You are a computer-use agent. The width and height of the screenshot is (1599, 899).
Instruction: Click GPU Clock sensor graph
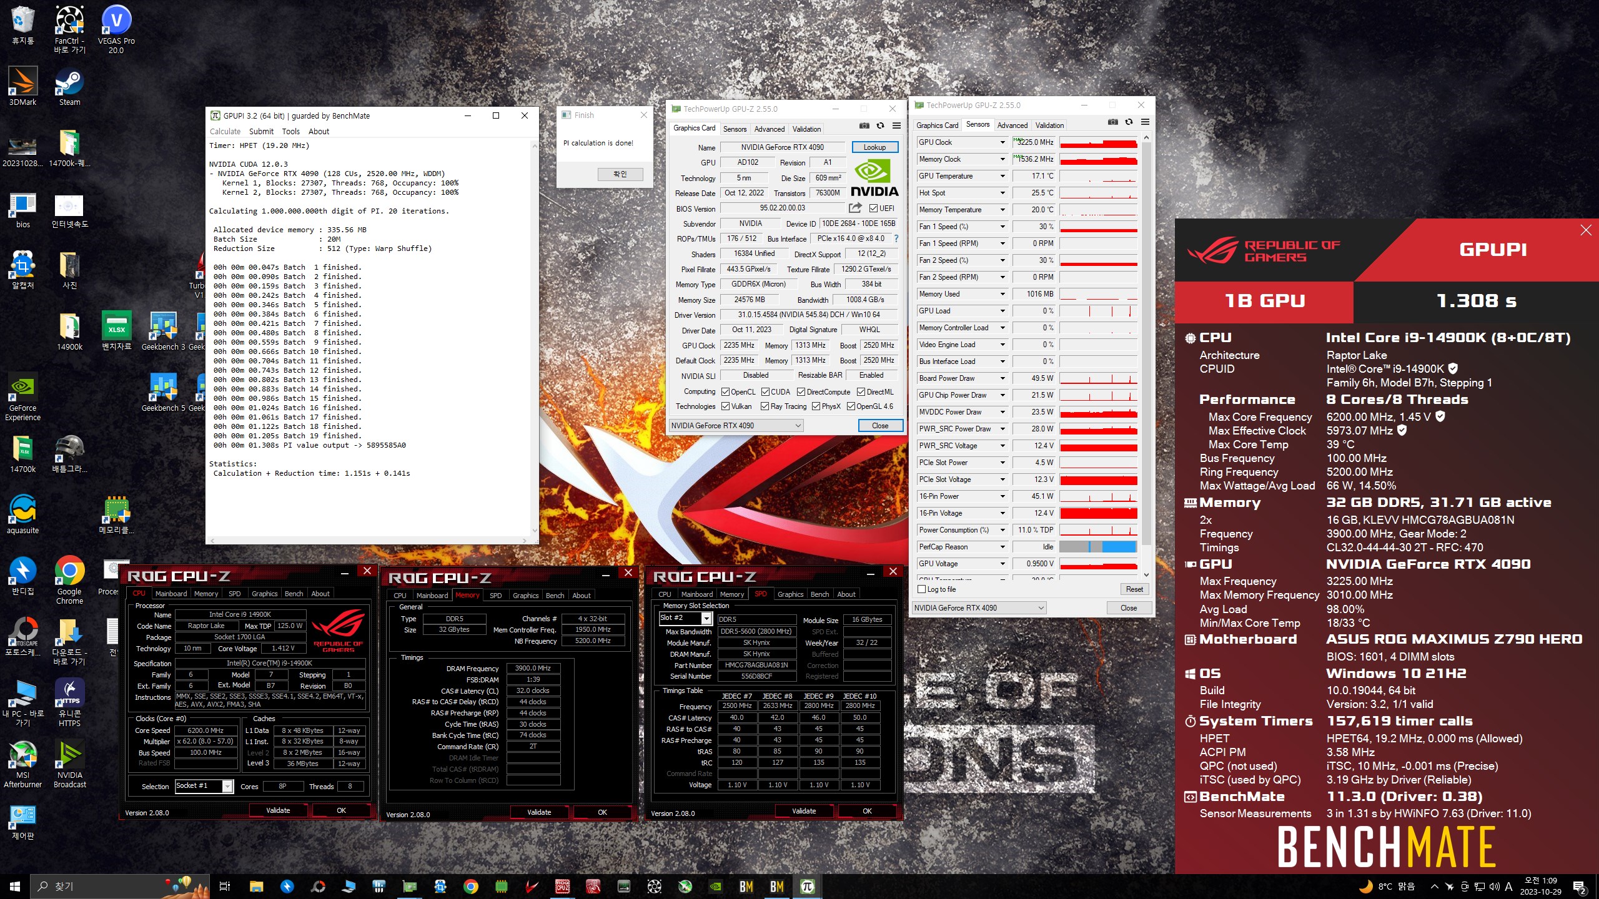1098,142
